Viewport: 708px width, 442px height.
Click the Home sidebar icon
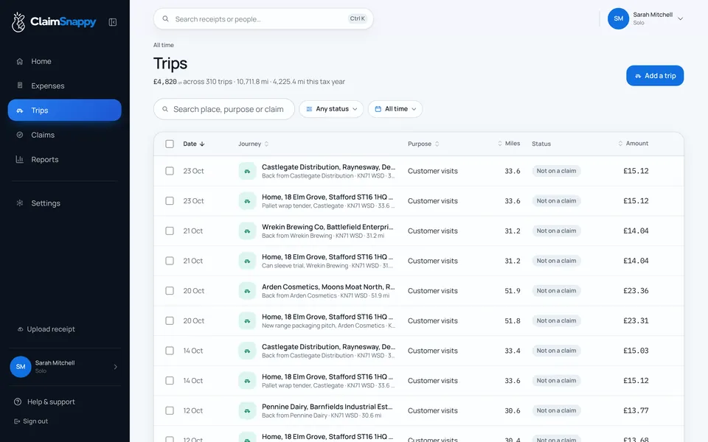point(20,61)
